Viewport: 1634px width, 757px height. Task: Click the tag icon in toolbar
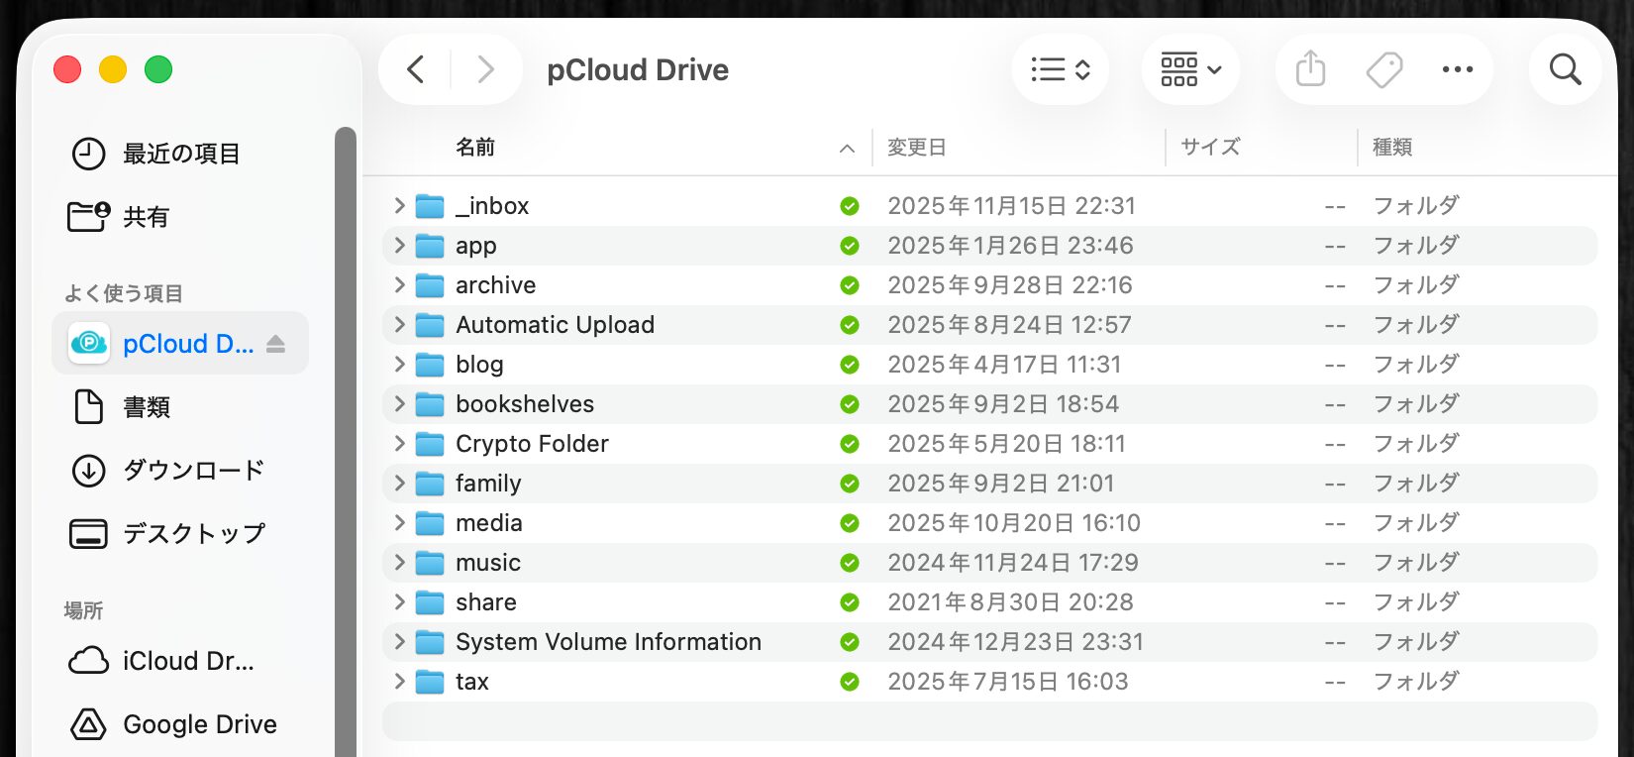tap(1383, 69)
